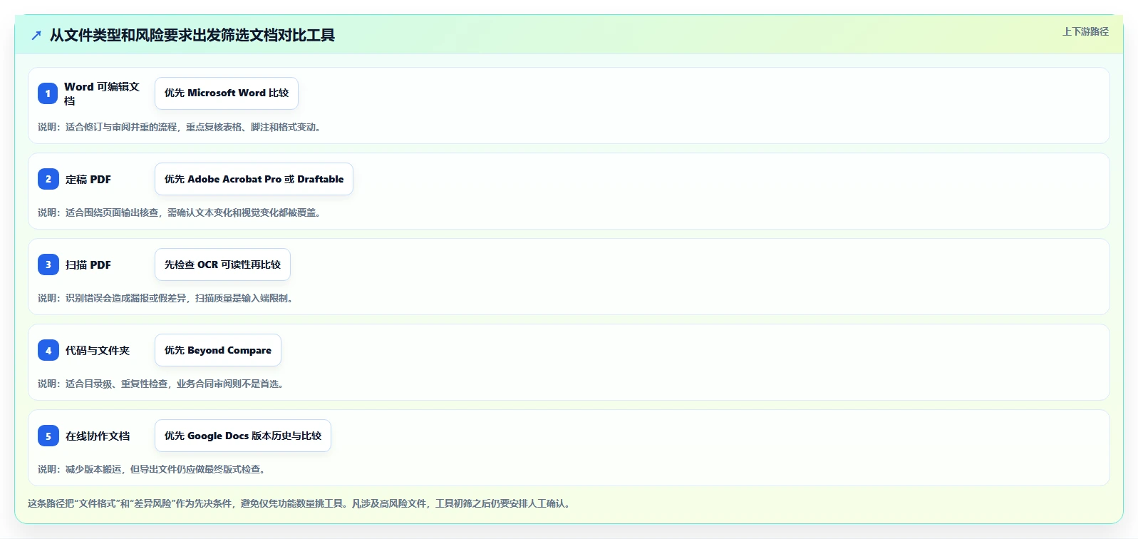The height and width of the screenshot is (539, 1138).
Task: Click the 在线协作文档 step label
Action: pyautogui.click(x=98, y=436)
